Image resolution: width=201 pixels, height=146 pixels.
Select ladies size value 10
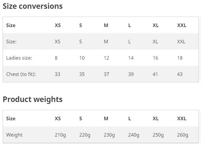(82, 58)
